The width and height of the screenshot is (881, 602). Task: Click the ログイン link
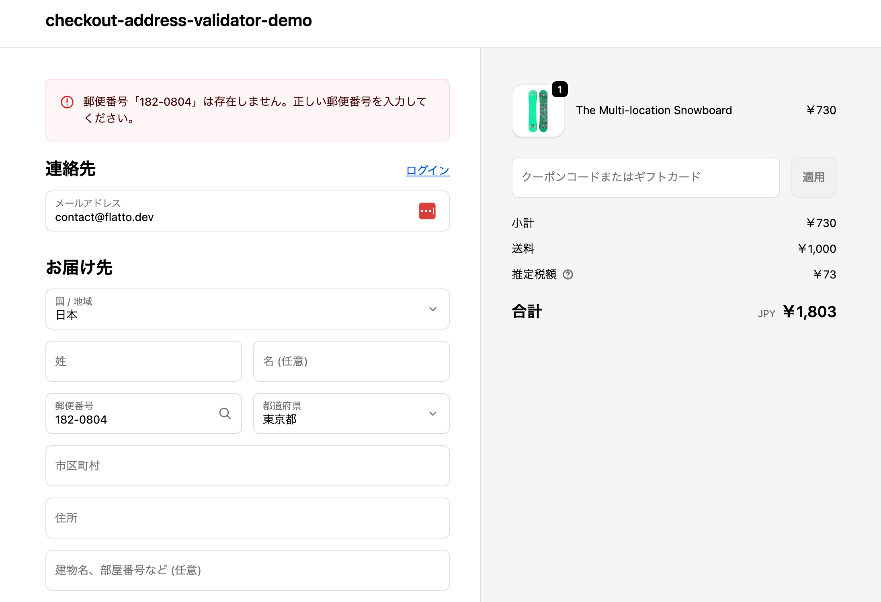[427, 170]
